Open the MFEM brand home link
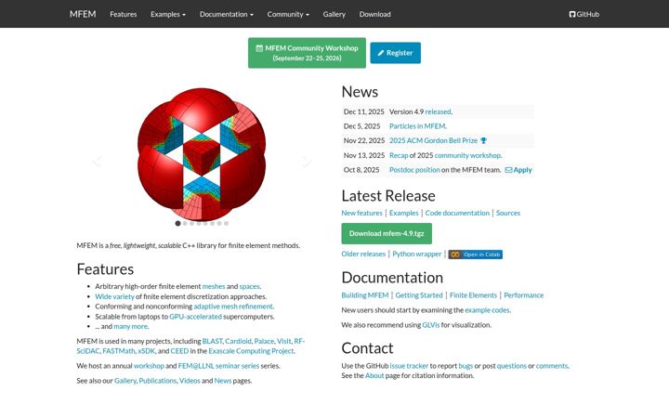The image size is (669, 418). (x=83, y=14)
